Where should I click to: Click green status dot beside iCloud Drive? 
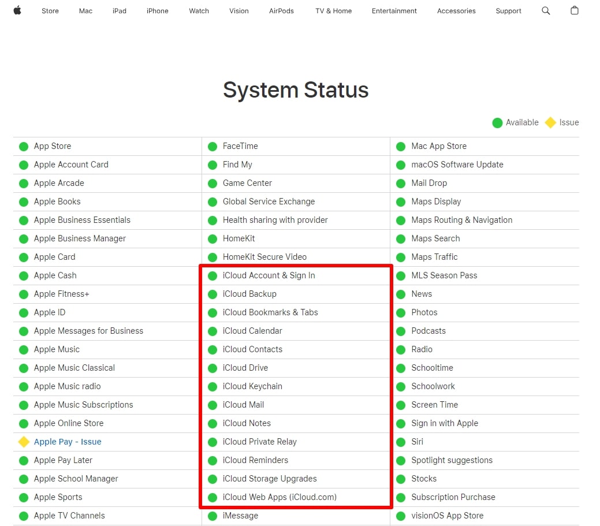tap(213, 368)
